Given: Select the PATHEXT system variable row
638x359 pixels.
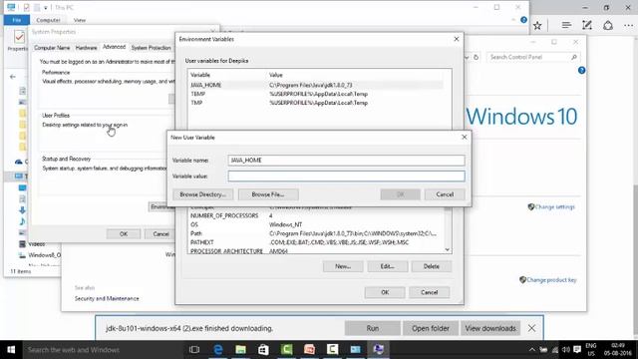Looking at the screenshot, I should [x=316, y=242].
